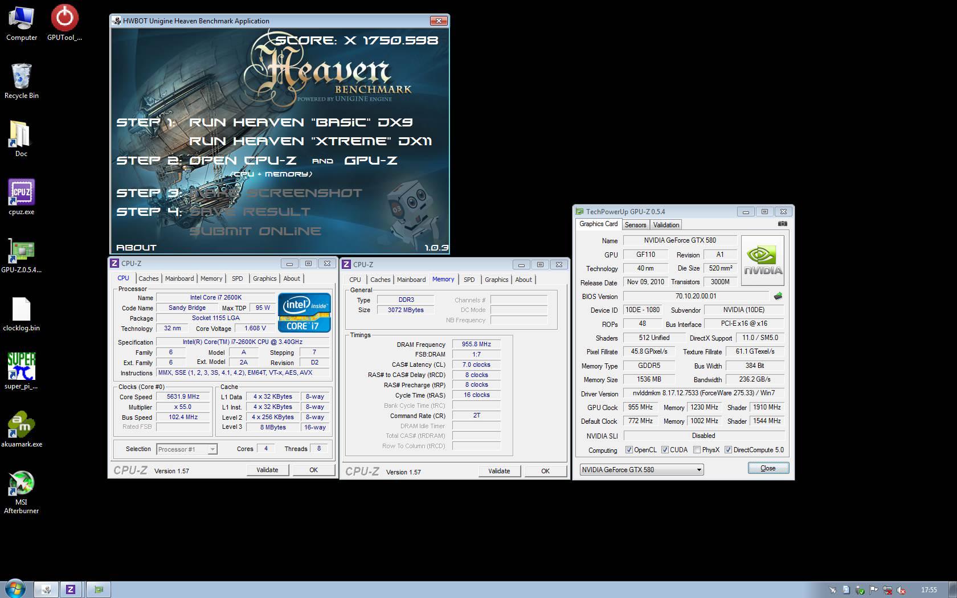Click the NVIDIA logo in GPU-Z

click(763, 260)
